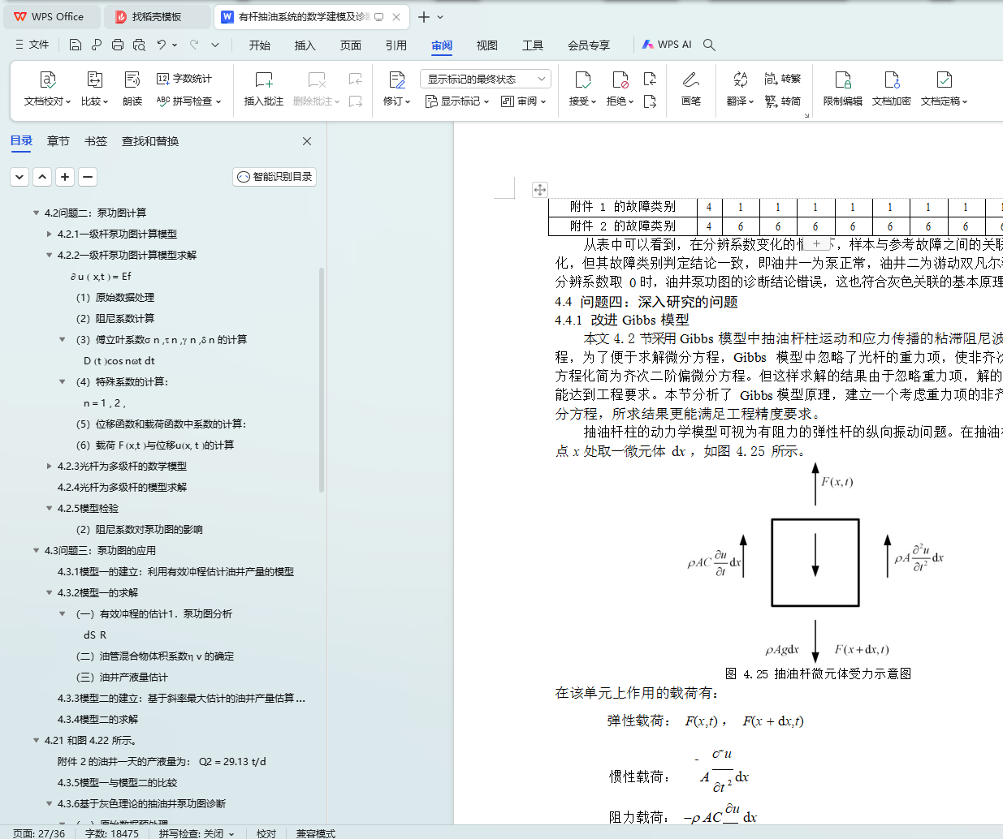Click the Undo arrow icon
The height and width of the screenshot is (839, 1003).
point(162,45)
